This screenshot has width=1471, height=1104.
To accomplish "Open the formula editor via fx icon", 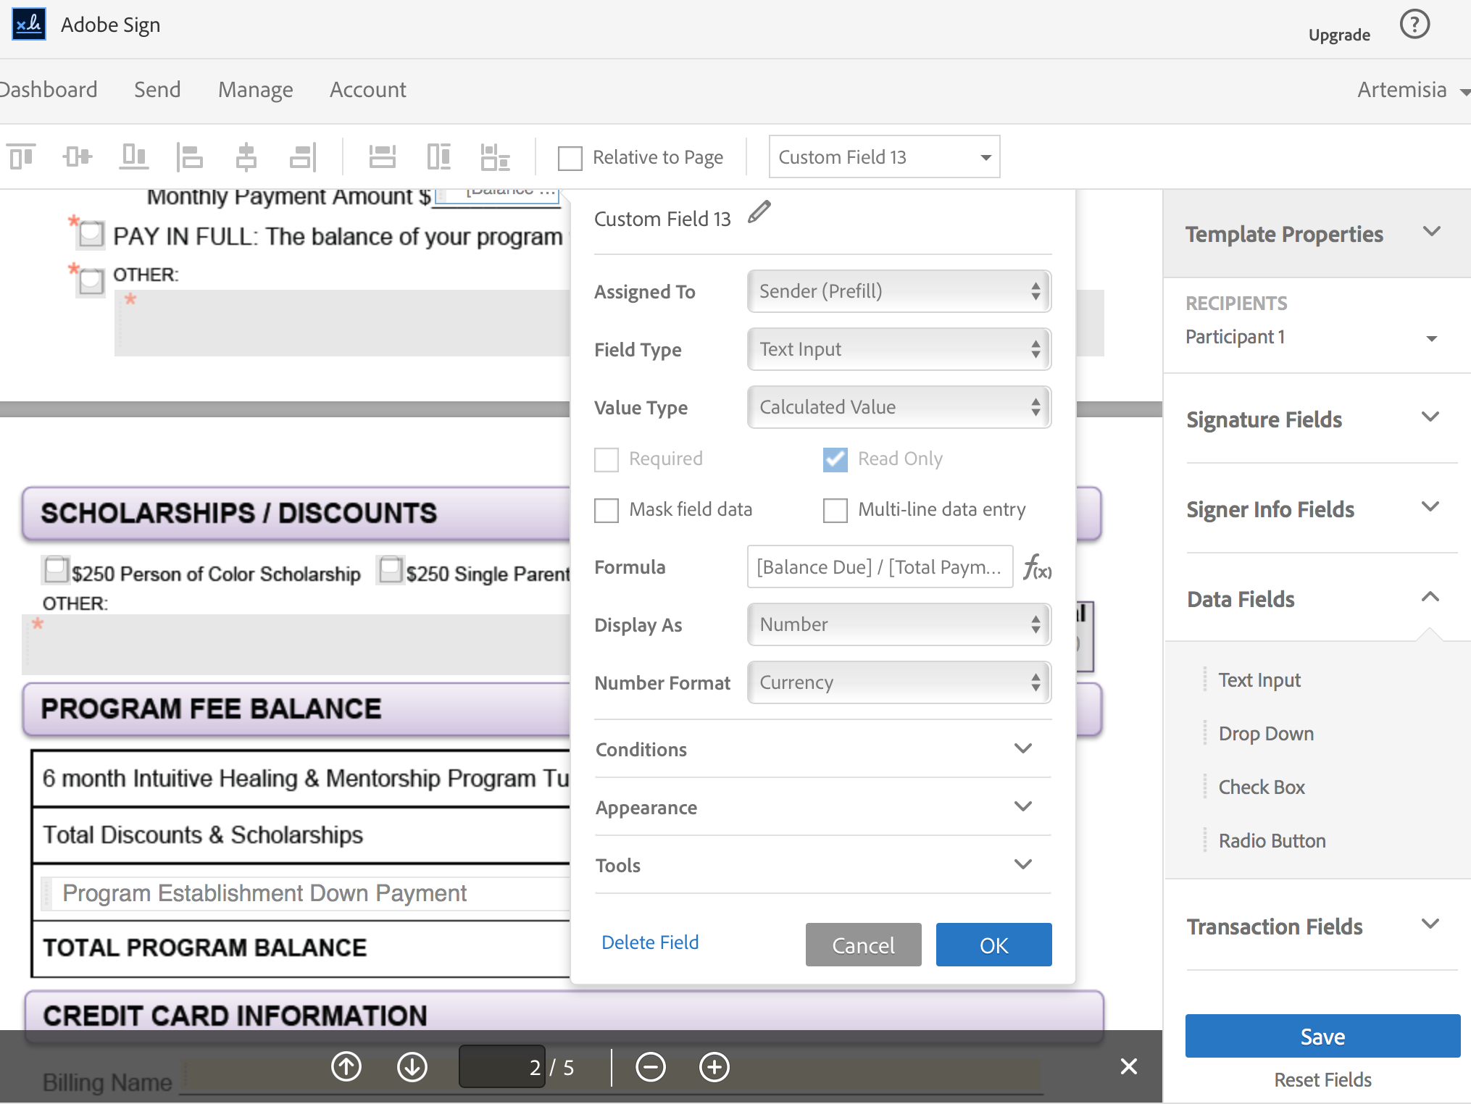I will point(1037,567).
